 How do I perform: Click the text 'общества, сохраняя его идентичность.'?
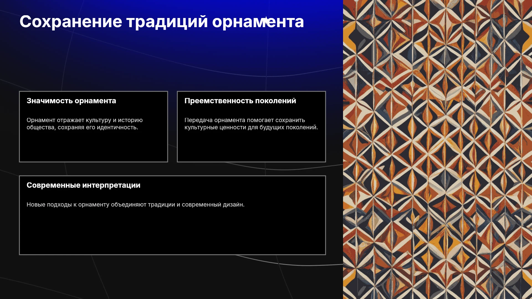[82, 127]
